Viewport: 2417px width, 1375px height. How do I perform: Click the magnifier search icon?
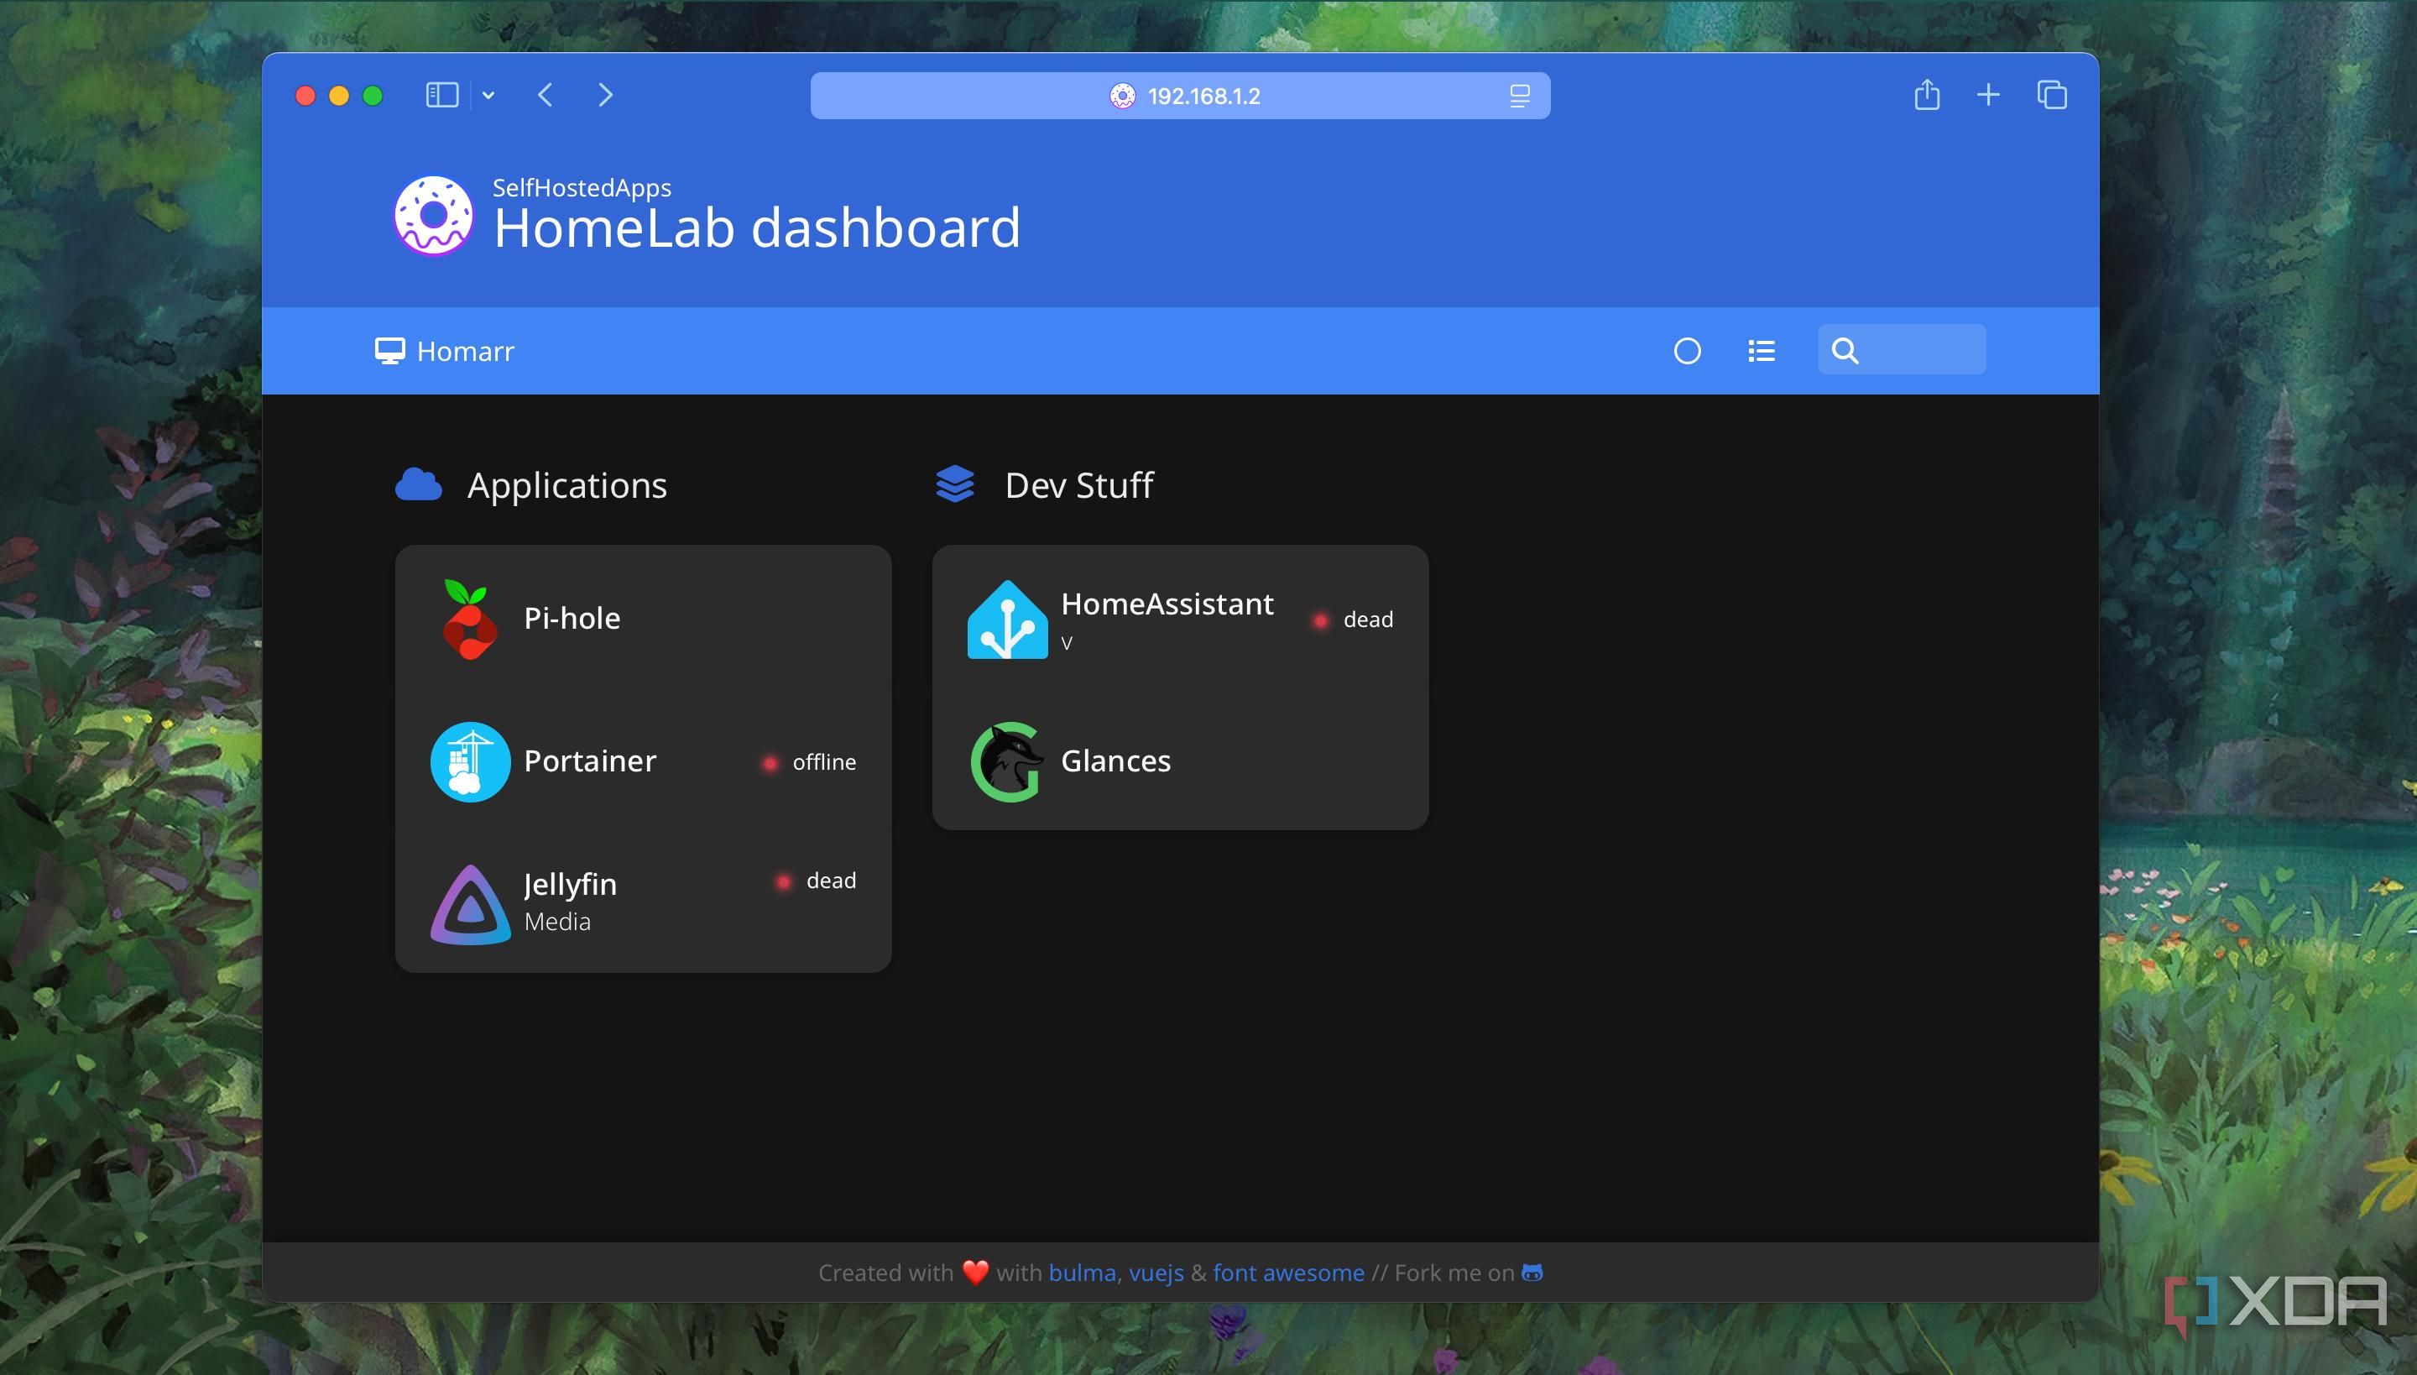coord(1845,351)
